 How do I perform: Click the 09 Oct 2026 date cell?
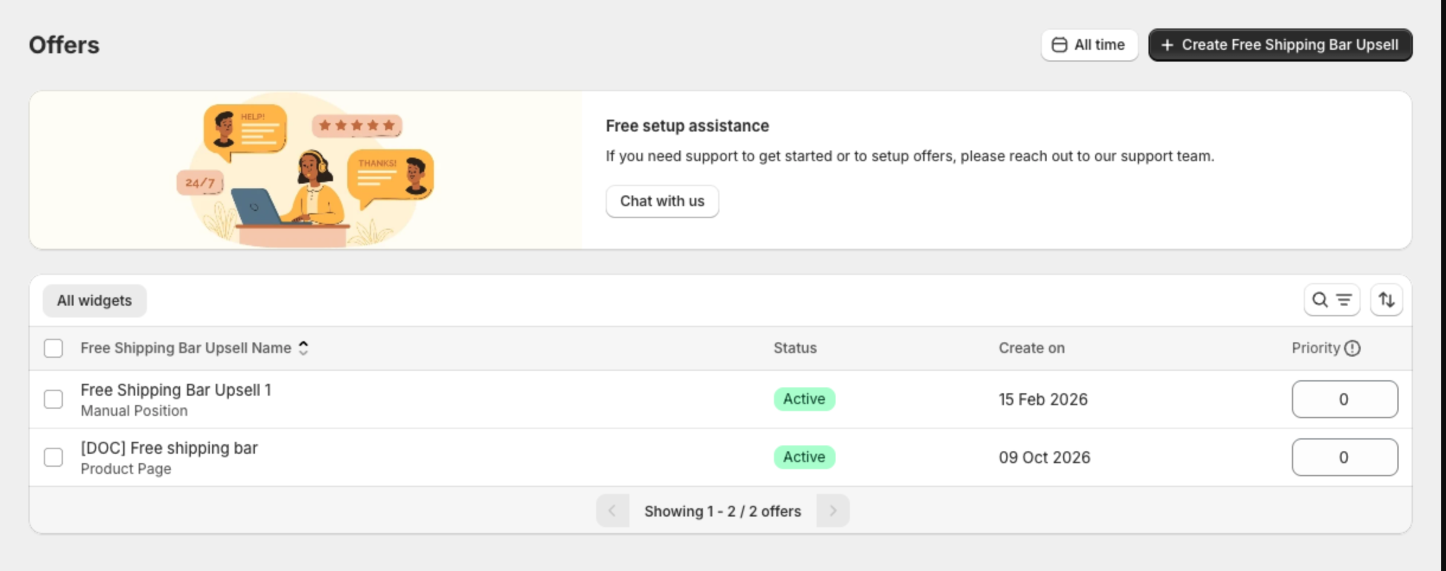pyautogui.click(x=1044, y=457)
